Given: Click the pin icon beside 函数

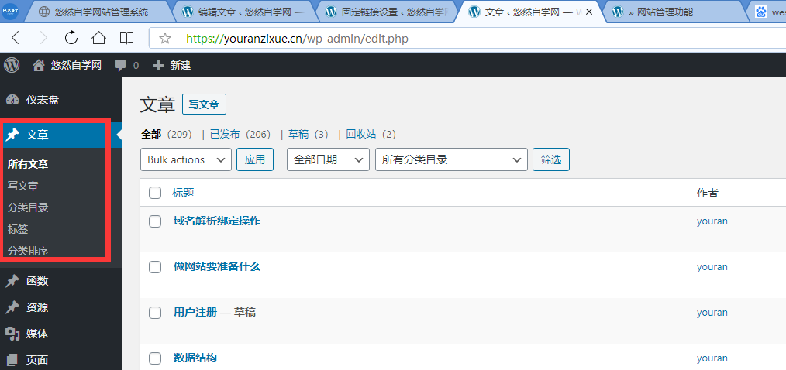Looking at the screenshot, I should tap(12, 281).
